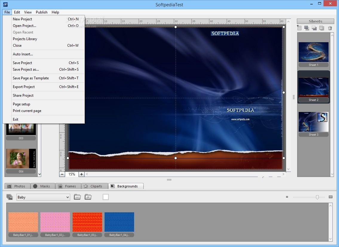The width and height of the screenshot is (339, 247).
Task: Click the backgrounds list scroll down arrow
Action: pos(330,239)
